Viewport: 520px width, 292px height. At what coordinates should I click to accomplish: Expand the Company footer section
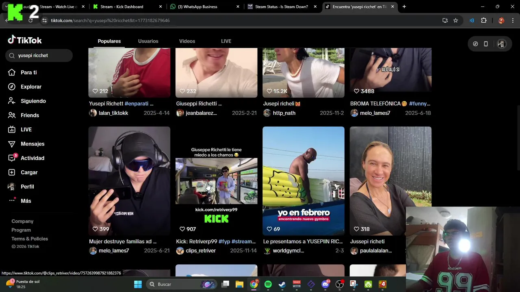click(x=22, y=221)
